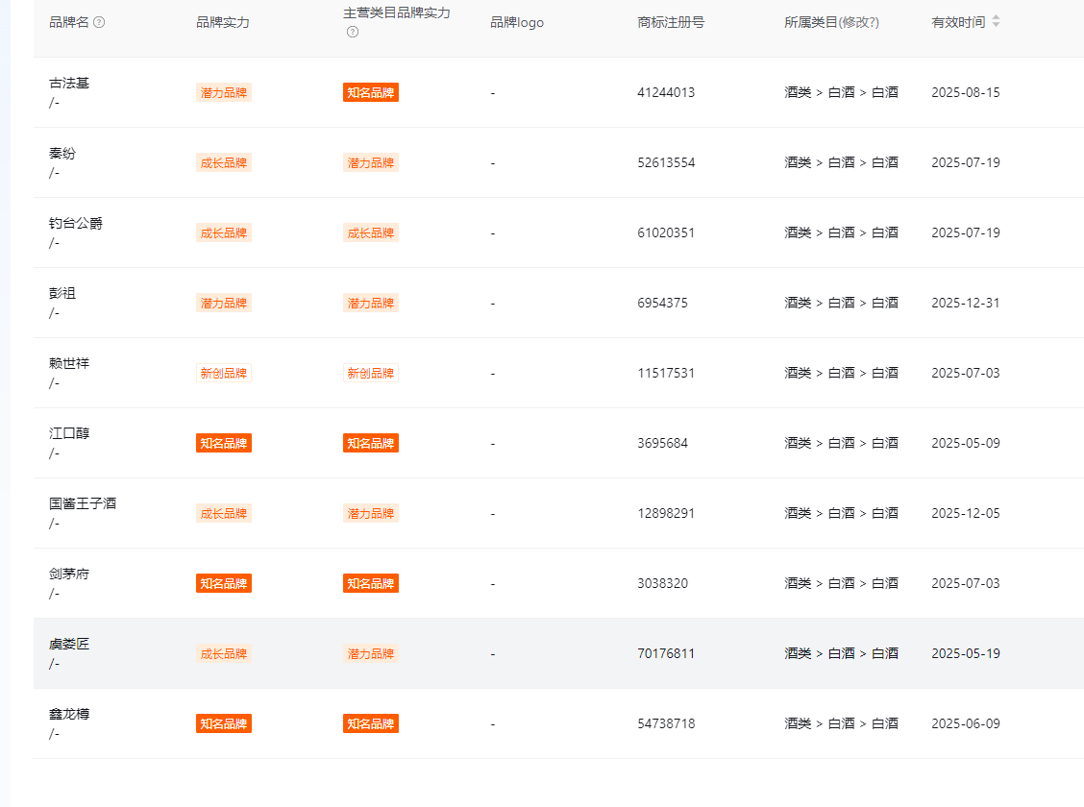This screenshot has width=1084, height=807.
Task: Click 潜力品牌 tag in 古法基 品牌实力 column
Action: tap(223, 92)
